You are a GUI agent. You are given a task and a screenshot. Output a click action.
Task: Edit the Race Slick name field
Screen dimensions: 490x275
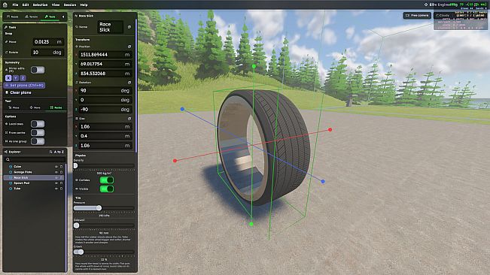tap(110, 27)
